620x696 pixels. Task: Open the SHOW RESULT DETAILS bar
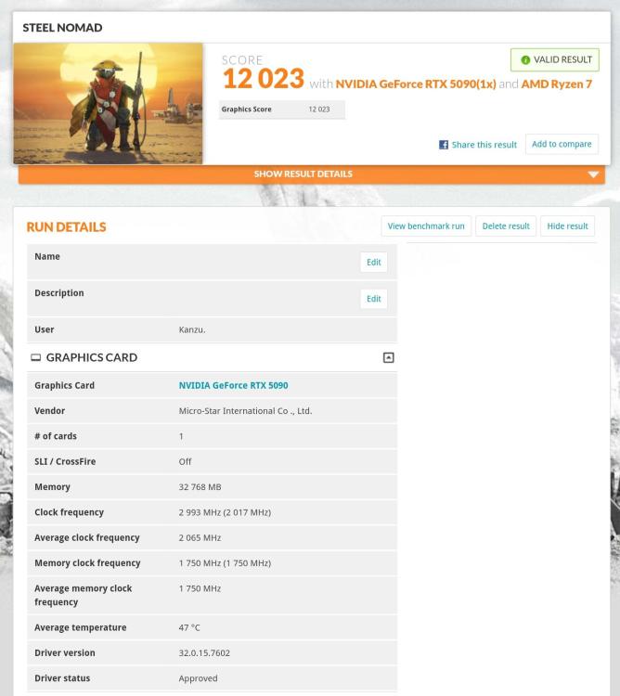point(312,174)
